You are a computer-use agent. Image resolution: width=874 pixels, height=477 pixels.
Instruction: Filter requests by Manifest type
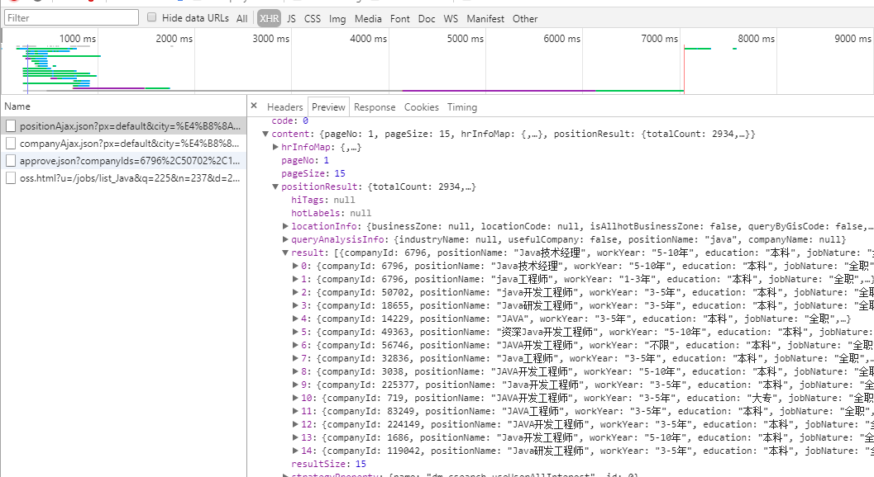485,18
